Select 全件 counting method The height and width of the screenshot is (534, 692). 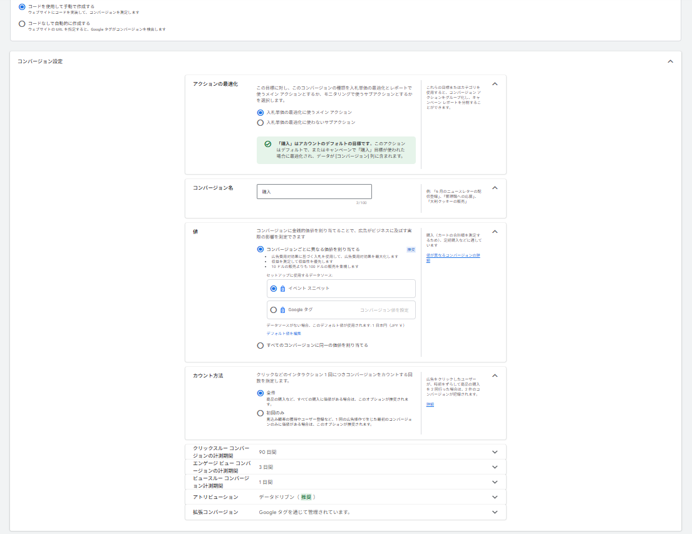tap(261, 393)
